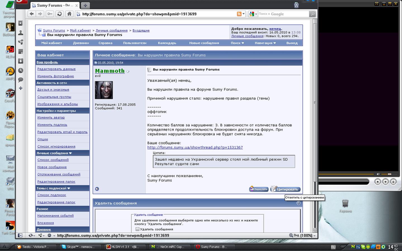Toggle the sidebar panel button in status bar
402x251 pixels.
(x=20, y=235)
